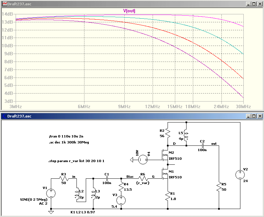Maximize the schematic window
This screenshot has width=264, height=217.
coord(254,116)
